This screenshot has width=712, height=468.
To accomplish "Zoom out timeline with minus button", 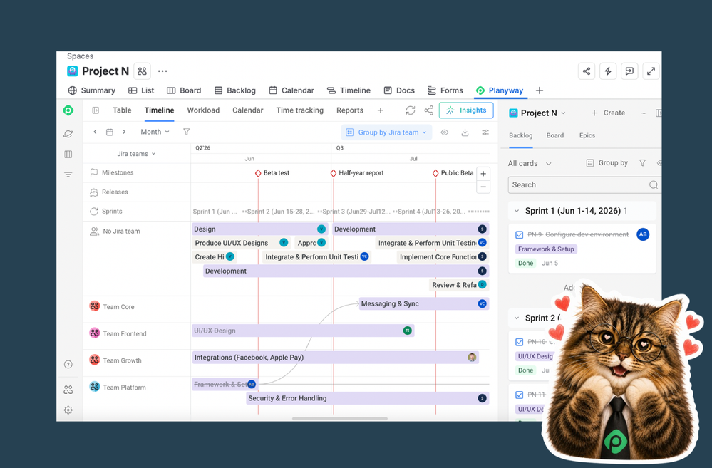I will 483,187.
